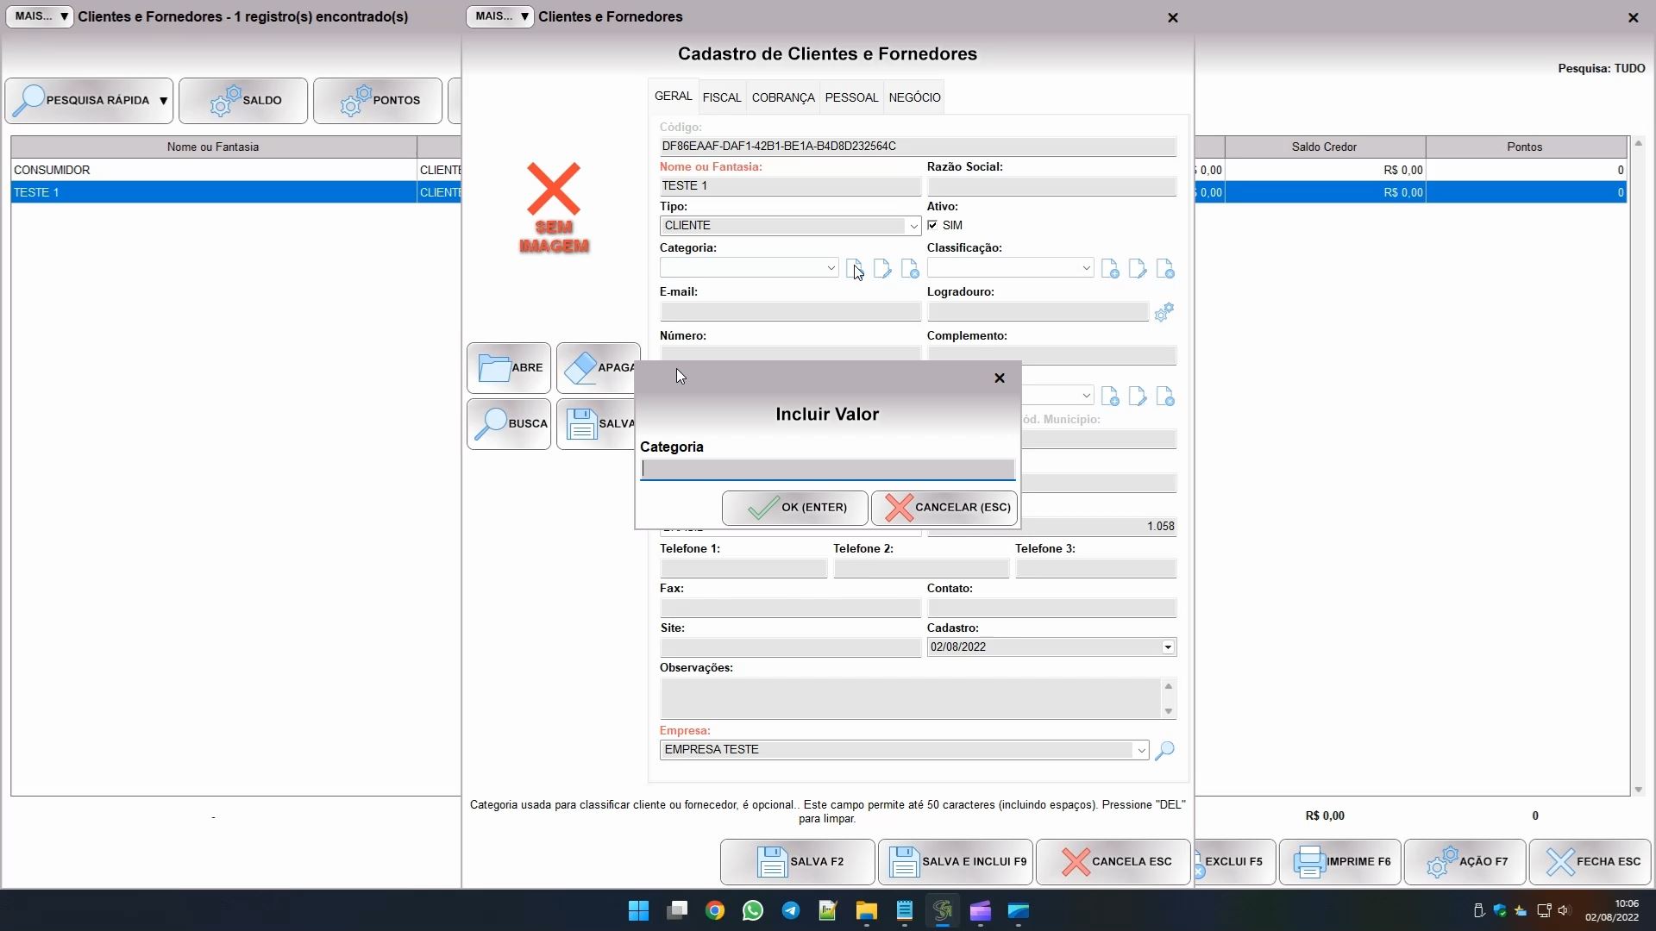Click SEM IMAGEM placeholder picture
The height and width of the screenshot is (931, 1656).
pos(554,208)
